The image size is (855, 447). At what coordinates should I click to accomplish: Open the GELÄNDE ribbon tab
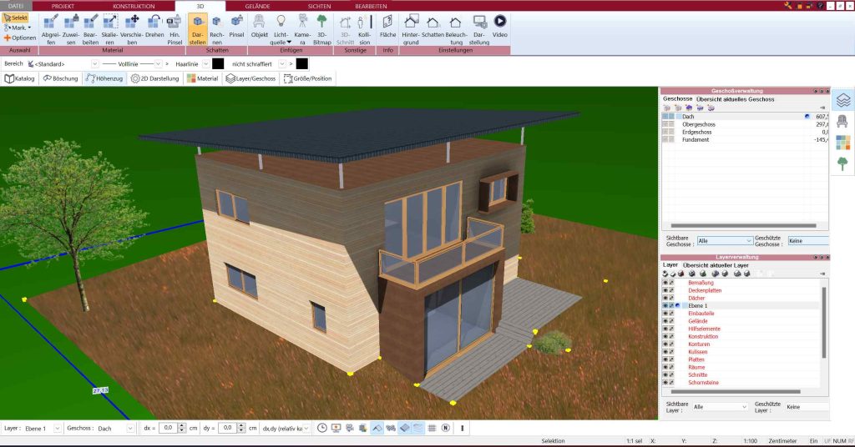tap(257, 6)
